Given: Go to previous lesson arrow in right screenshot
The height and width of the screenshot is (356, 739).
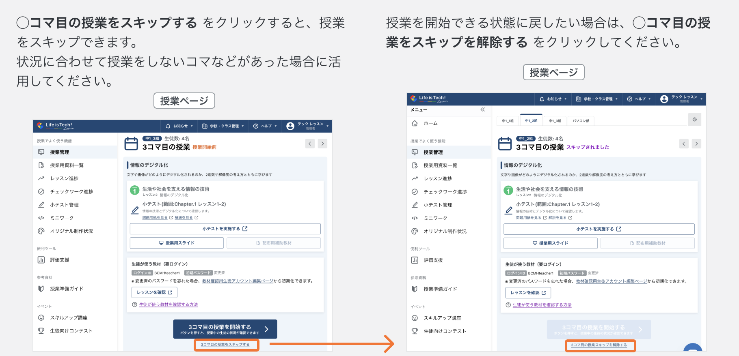Looking at the screenshot, I should [684, 144].
